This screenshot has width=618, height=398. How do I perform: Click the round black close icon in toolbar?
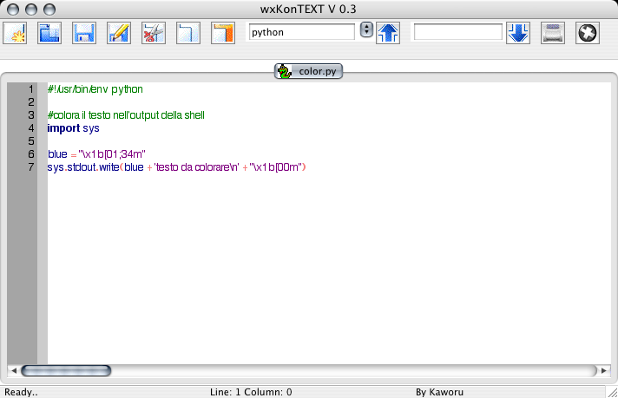point(588,33)
